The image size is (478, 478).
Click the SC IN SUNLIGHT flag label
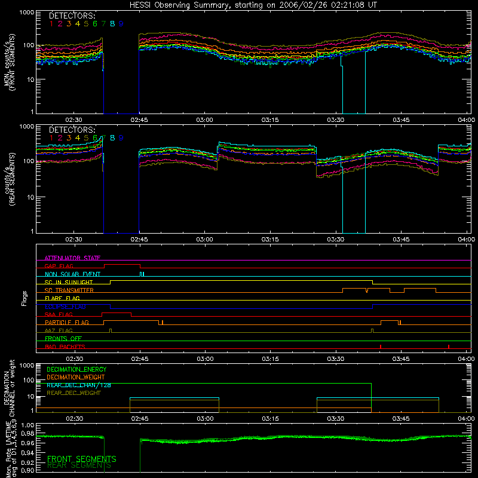click(69, 282)
